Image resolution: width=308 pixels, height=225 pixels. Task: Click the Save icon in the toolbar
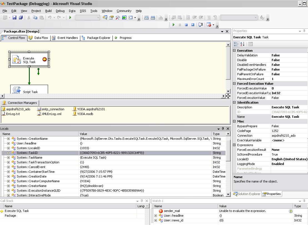click(15, 17)
